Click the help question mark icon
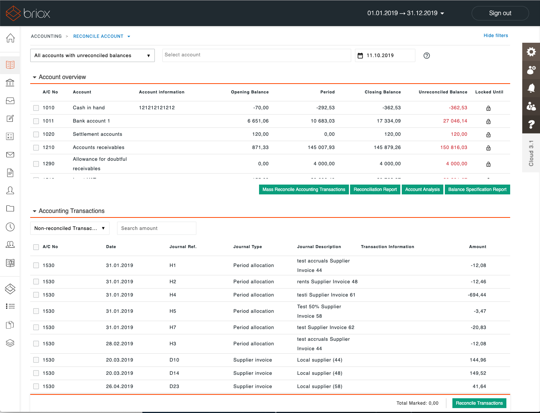The image size is (540, 413). (x=531, y=124)
